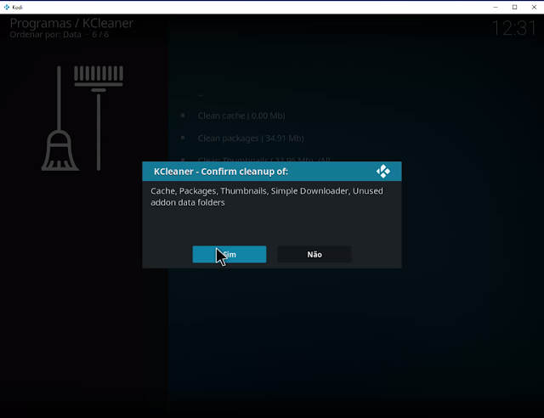Click the Programas / KCleaner breadcrumb heading
The height and width of the screenshot is (418, 544).
(x=71, y=23)
